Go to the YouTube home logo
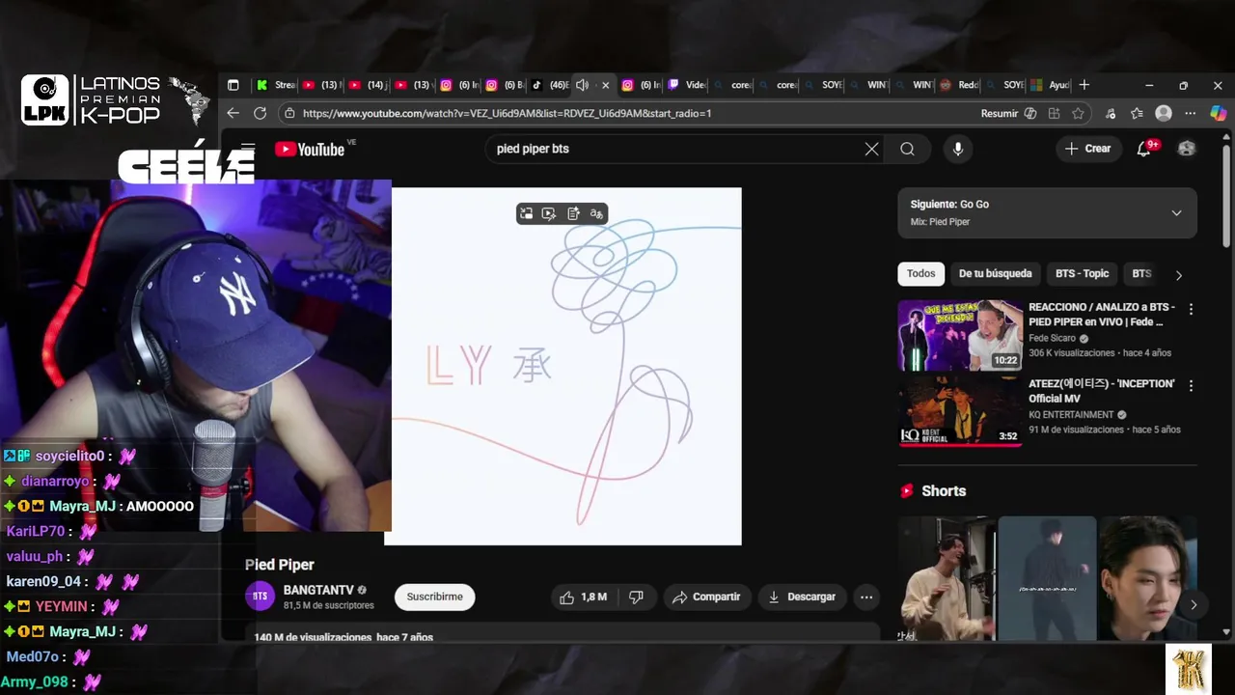 (x=310, y=149)
